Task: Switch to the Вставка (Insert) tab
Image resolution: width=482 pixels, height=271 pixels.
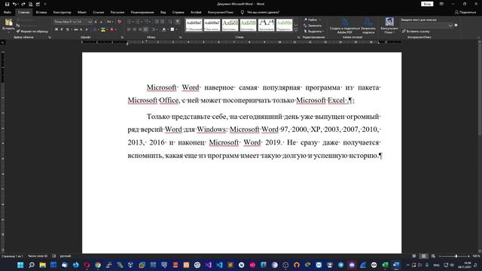Action: (41, 12)
